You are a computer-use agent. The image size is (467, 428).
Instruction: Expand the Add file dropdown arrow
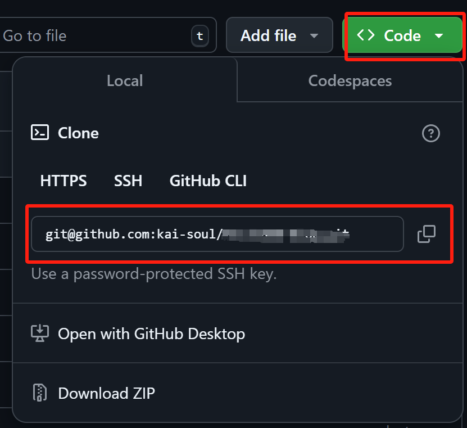coord(314,36)
